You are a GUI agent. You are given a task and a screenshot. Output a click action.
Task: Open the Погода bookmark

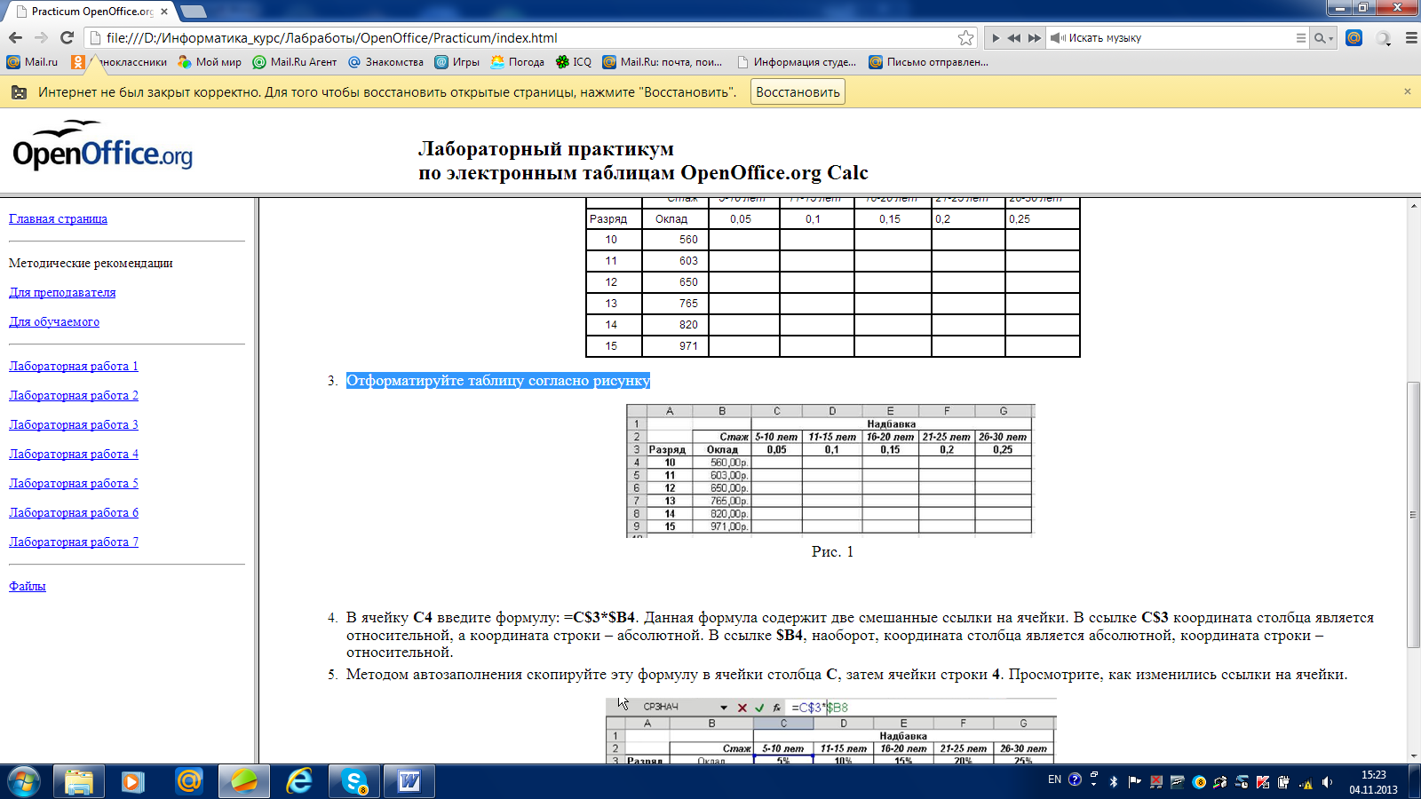(518, 62)
